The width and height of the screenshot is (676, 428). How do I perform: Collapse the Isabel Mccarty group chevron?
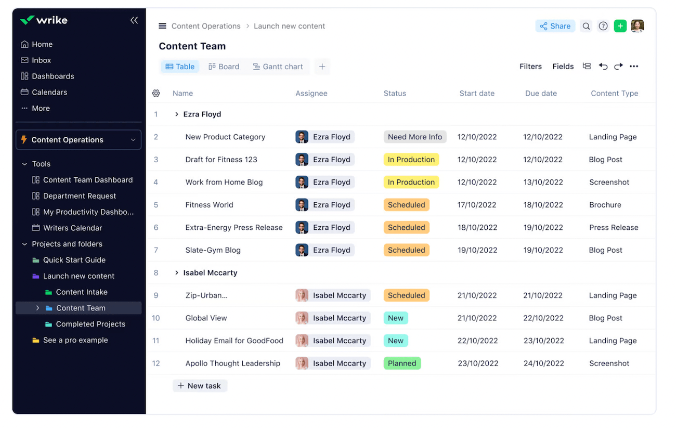[x=177, y=273]
